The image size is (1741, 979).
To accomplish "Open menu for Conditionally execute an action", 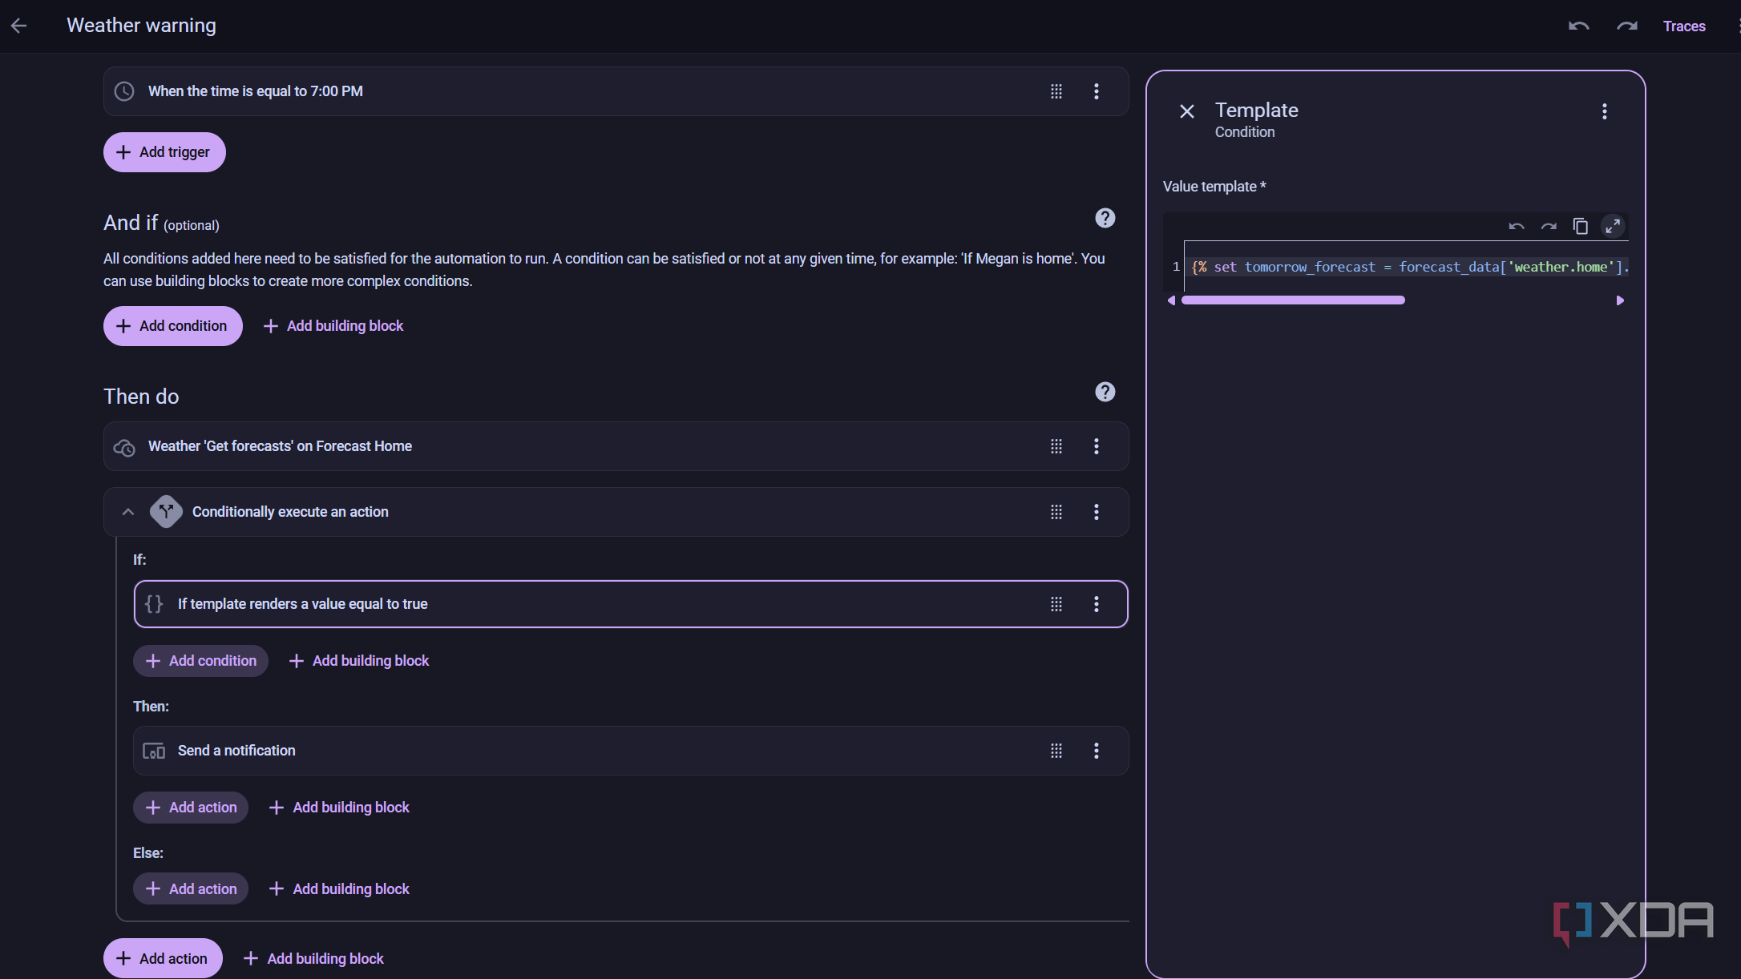I will pos(1097,512).
